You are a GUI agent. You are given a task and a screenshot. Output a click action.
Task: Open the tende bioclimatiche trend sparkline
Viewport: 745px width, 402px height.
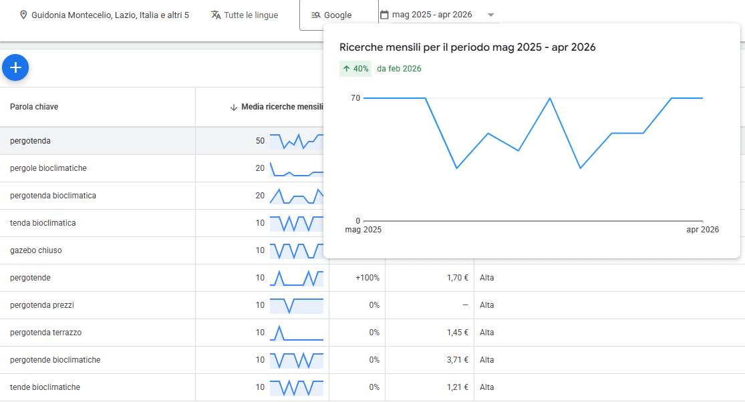[297, 387]
